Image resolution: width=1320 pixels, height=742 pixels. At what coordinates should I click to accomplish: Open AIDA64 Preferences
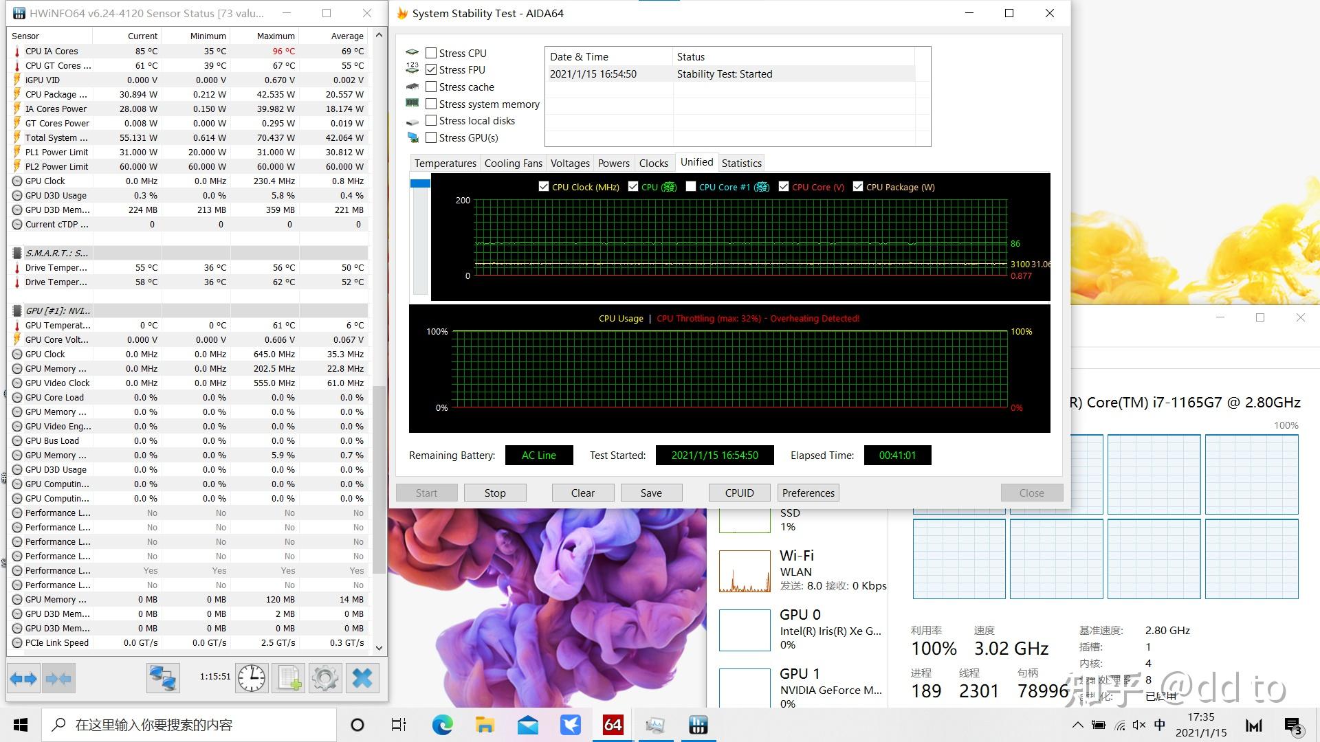coord(808,493)
